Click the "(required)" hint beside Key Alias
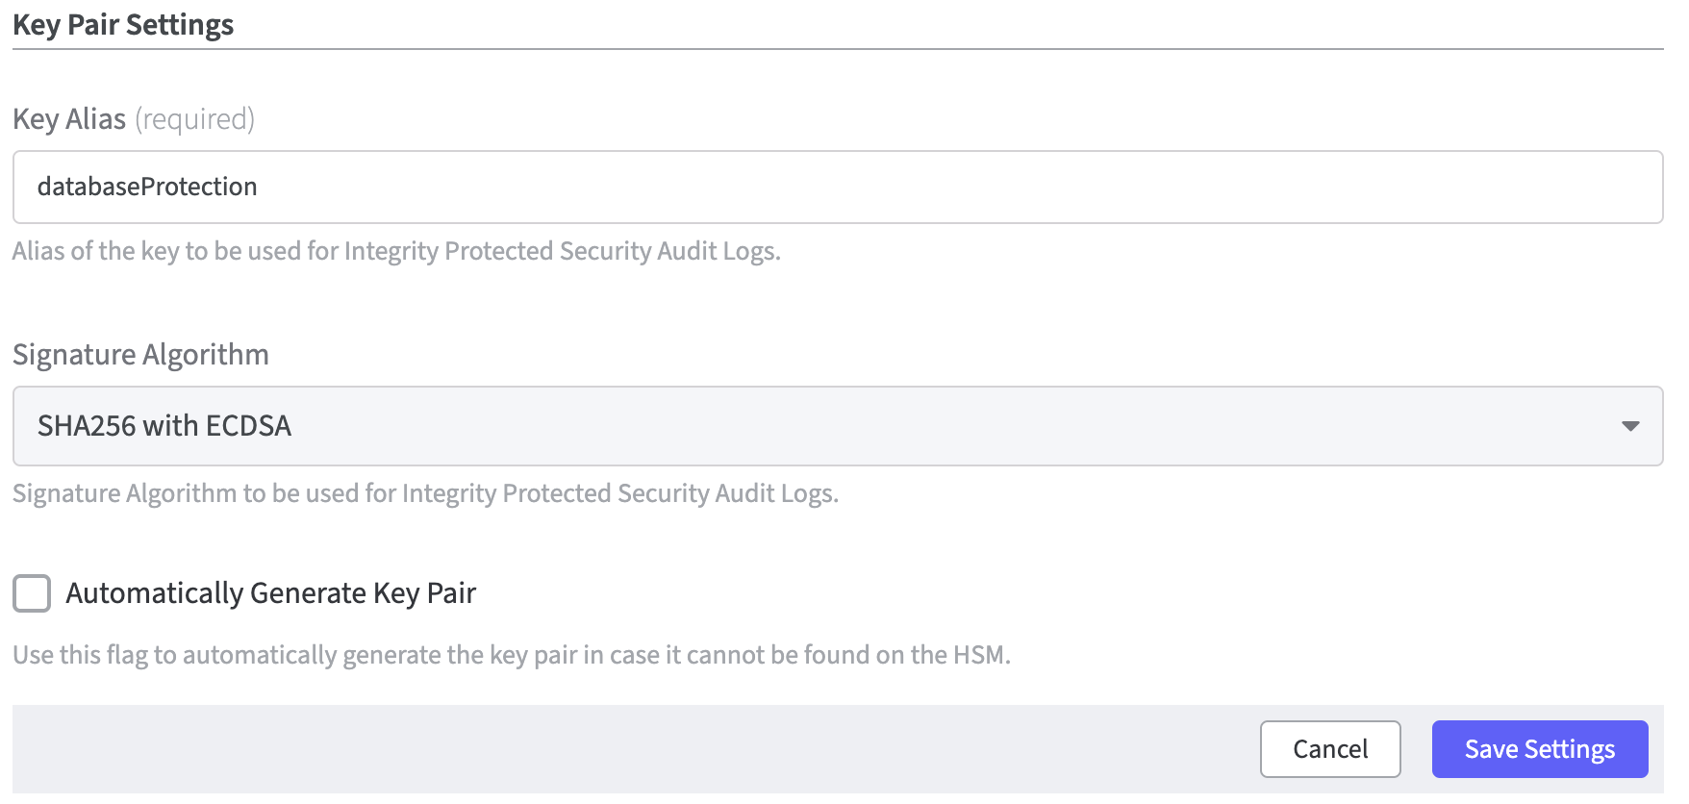This screenshot has height=804, width=1689. [x=194, y=119]
